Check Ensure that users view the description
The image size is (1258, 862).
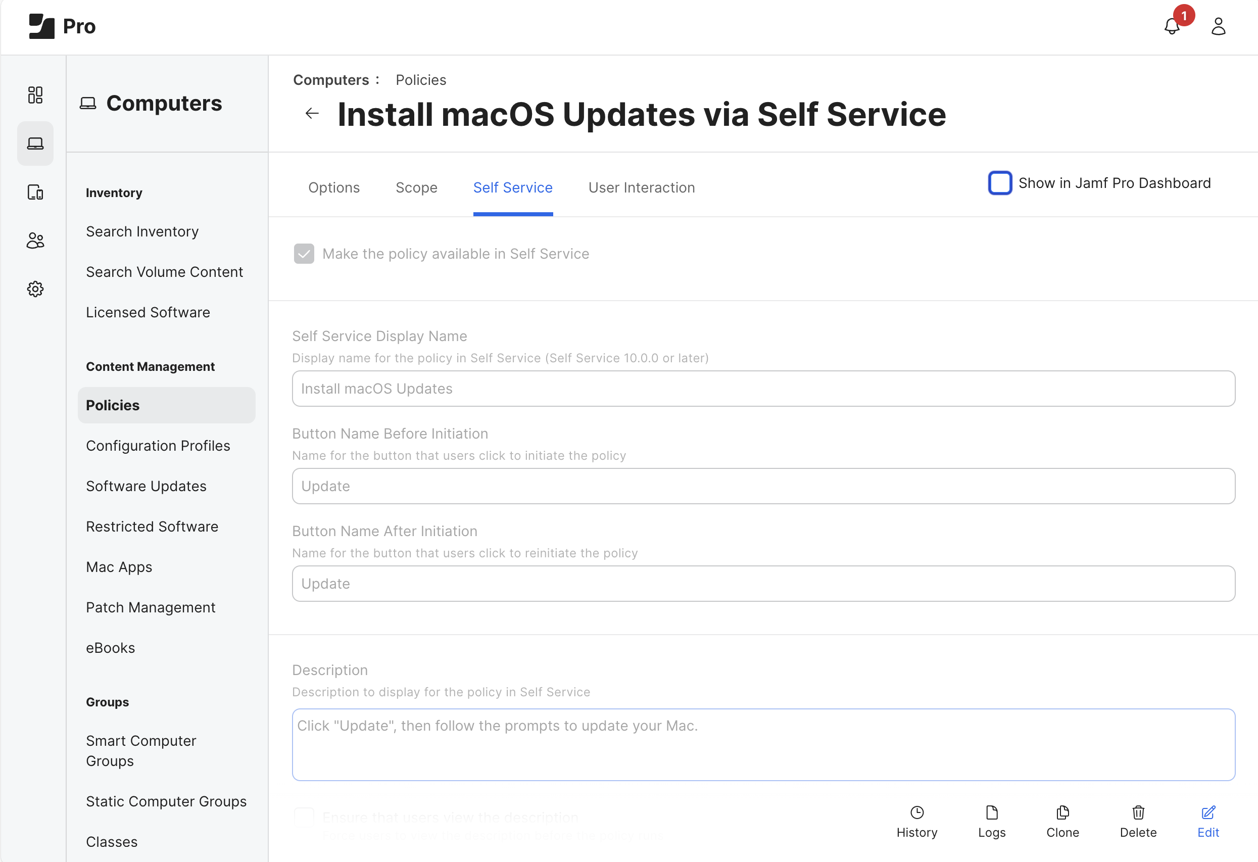pyautogui.click(x=304, y=817)
